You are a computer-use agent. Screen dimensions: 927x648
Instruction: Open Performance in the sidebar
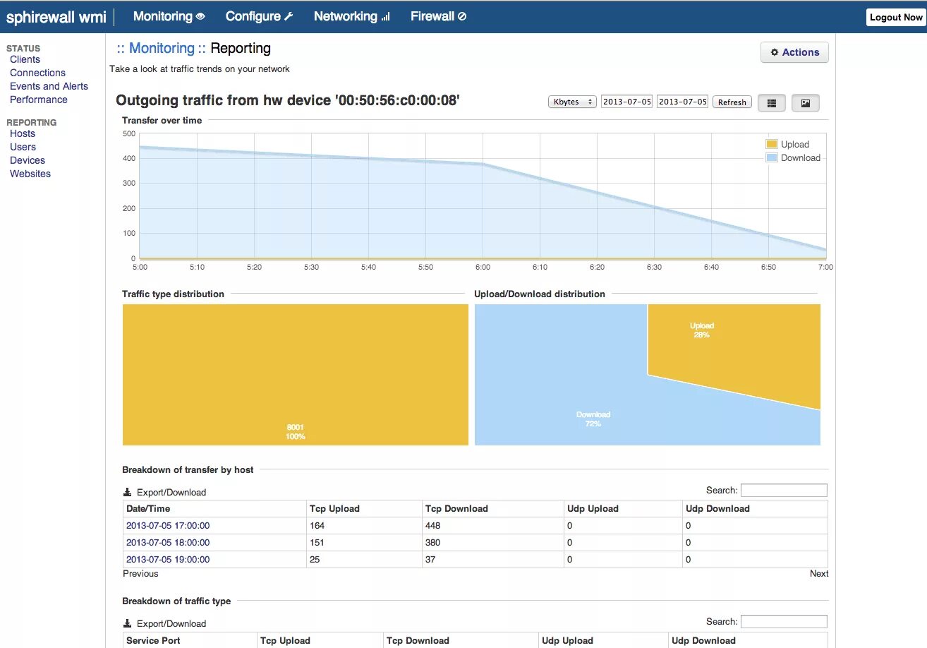coord(39,100)
